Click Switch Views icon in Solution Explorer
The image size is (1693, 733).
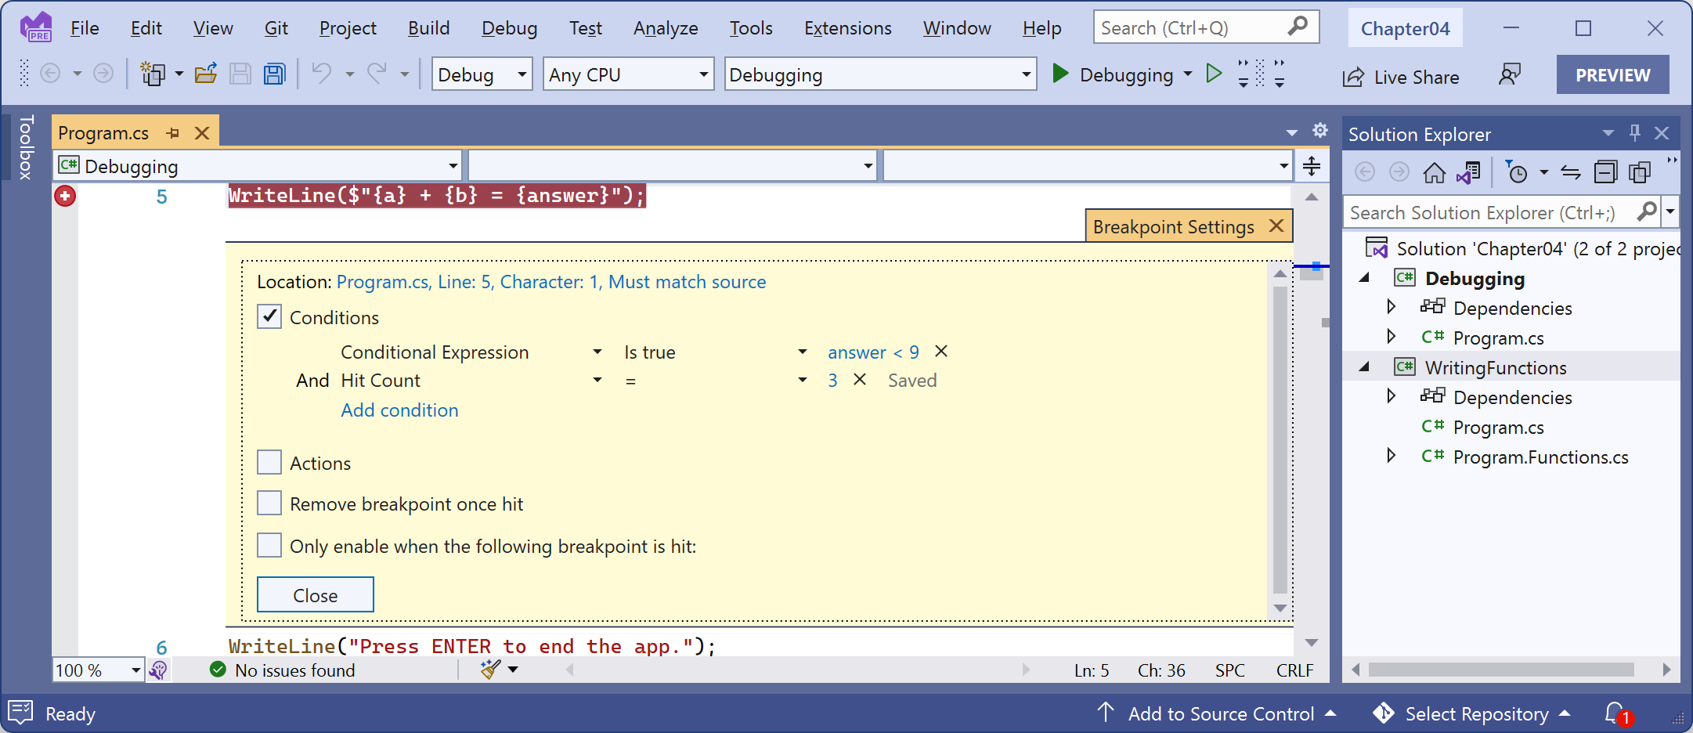tap(1469, 172)
